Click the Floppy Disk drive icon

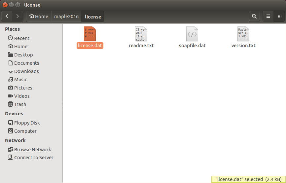point(10,123)
